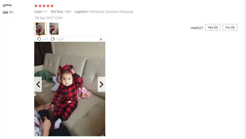The height and width of the screenshot is (139, 246).
Task: Click the fifth red rating star
Action: click(x=52, y=6)
